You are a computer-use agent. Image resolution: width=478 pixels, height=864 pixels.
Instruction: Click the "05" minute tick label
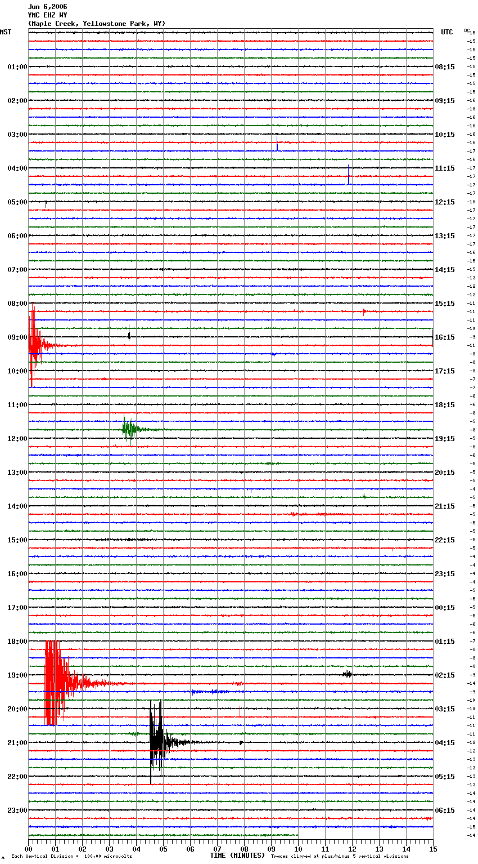163,848
